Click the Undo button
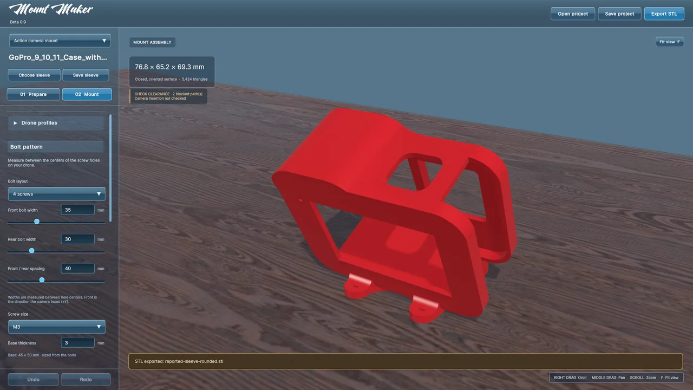The width and height of the screenshot is (693, 390). pyautogui.click(x=34, y=379)
